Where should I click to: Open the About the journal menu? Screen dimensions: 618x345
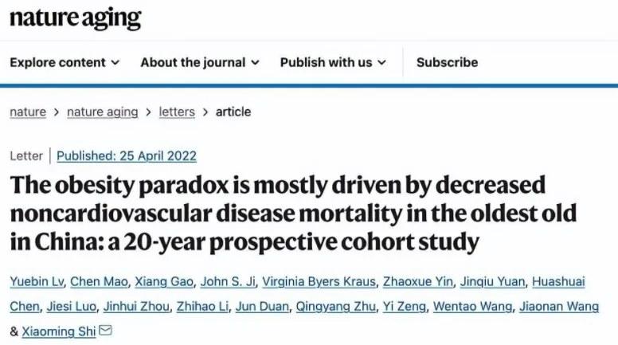click(199, 62)
